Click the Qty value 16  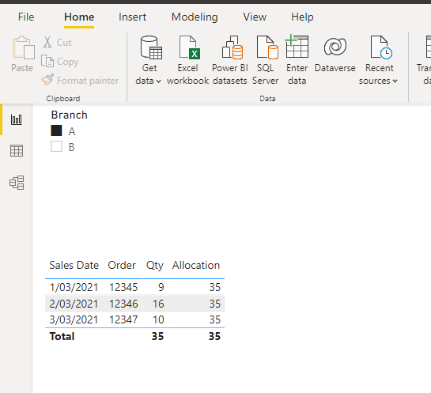[158, 304]
